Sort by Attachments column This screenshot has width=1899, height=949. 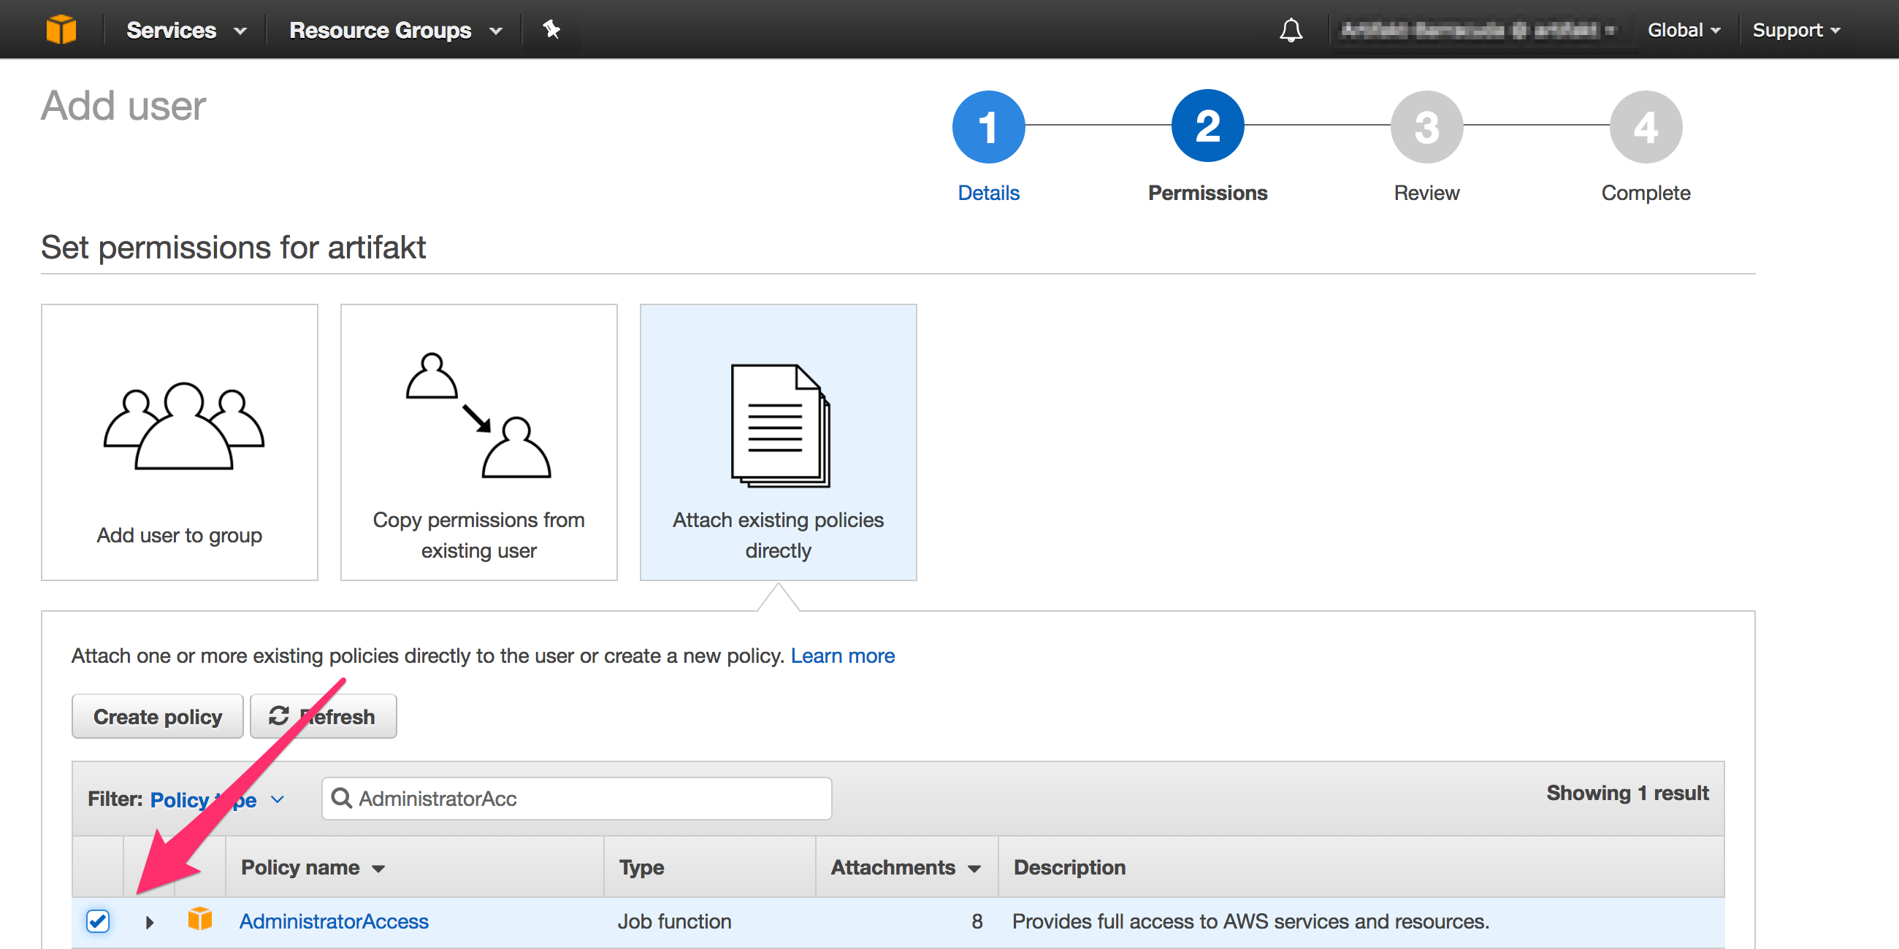coord(905,867)
